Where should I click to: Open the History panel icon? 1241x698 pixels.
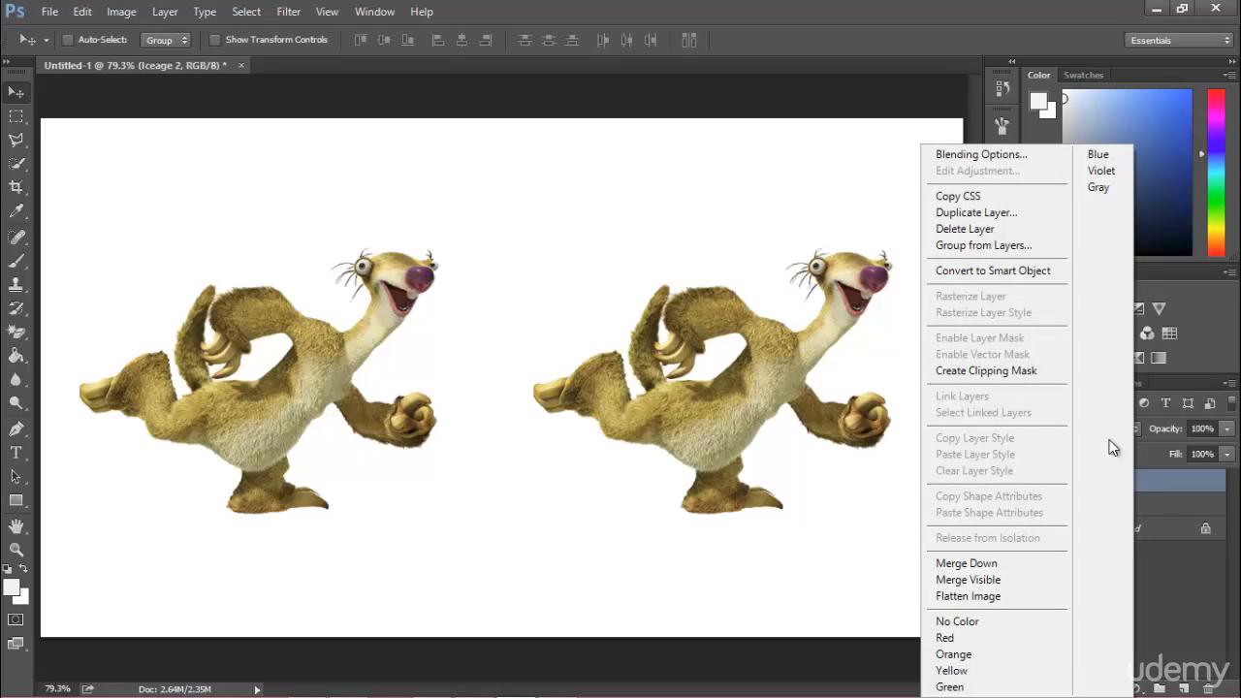[1002, 88]
